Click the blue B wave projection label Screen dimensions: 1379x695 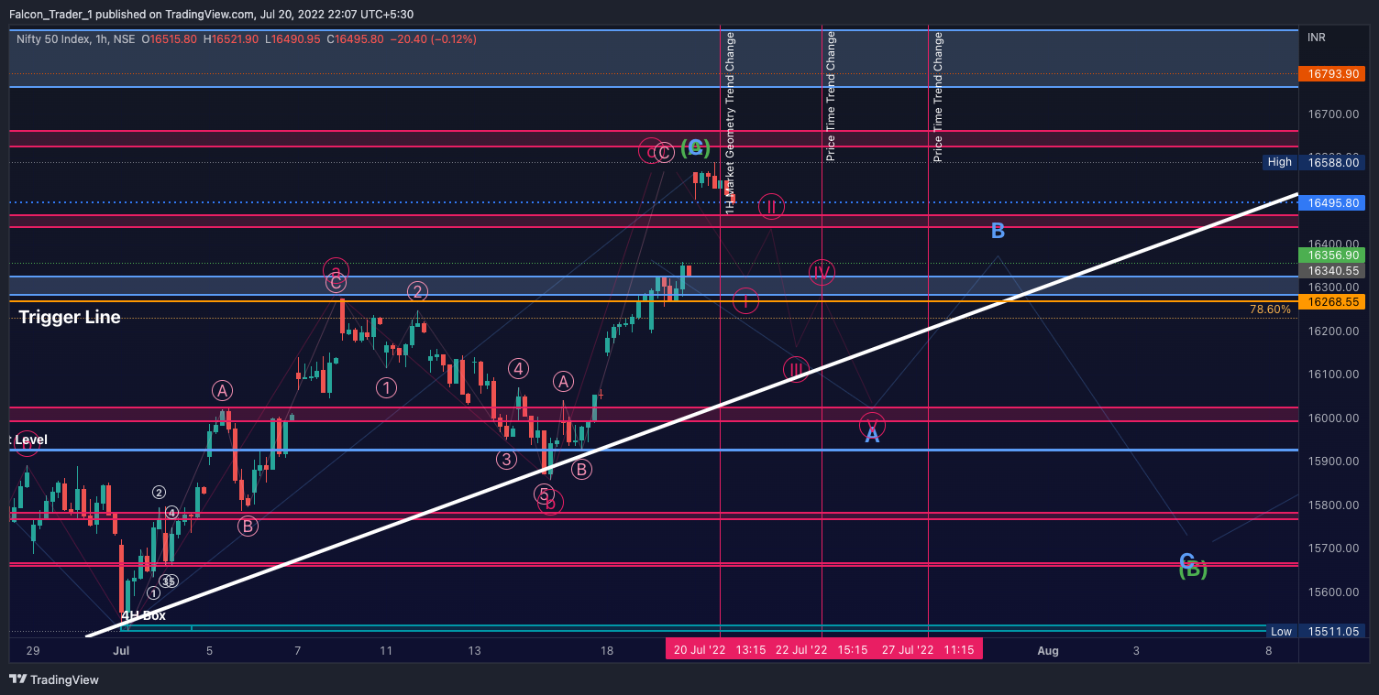tap(998, 232)
